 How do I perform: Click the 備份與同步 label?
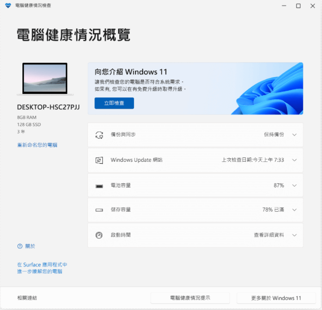click(x=123, y=134)
